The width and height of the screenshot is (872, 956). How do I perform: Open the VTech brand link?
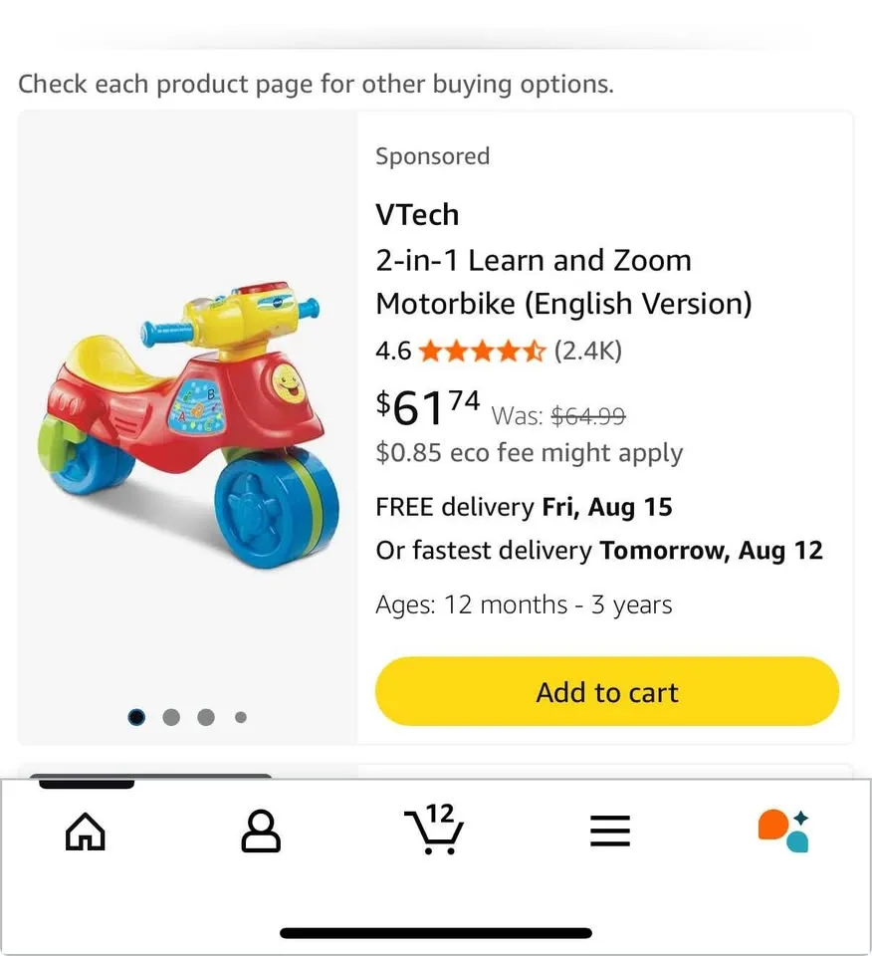[x=417, y=214]
